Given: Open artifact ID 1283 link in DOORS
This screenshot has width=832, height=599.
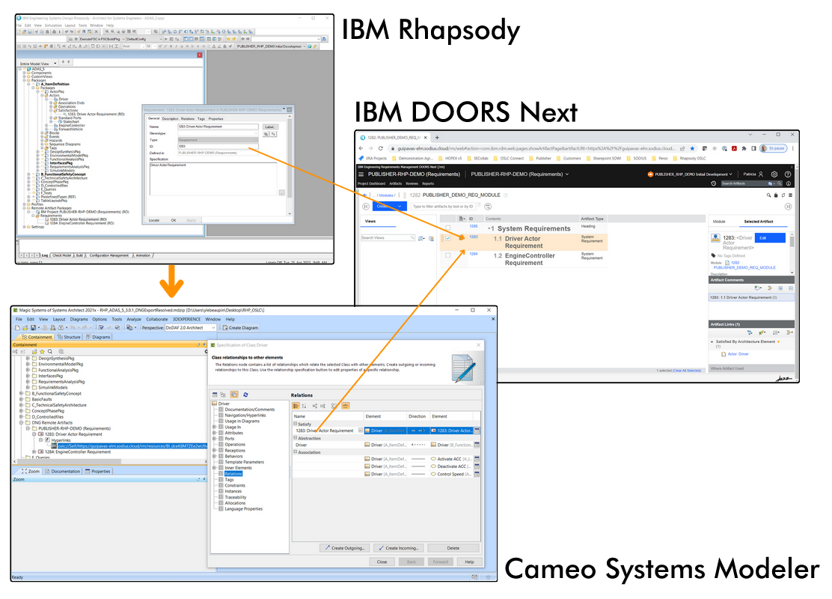Looking at the screenshot, I should pos(474,237).
